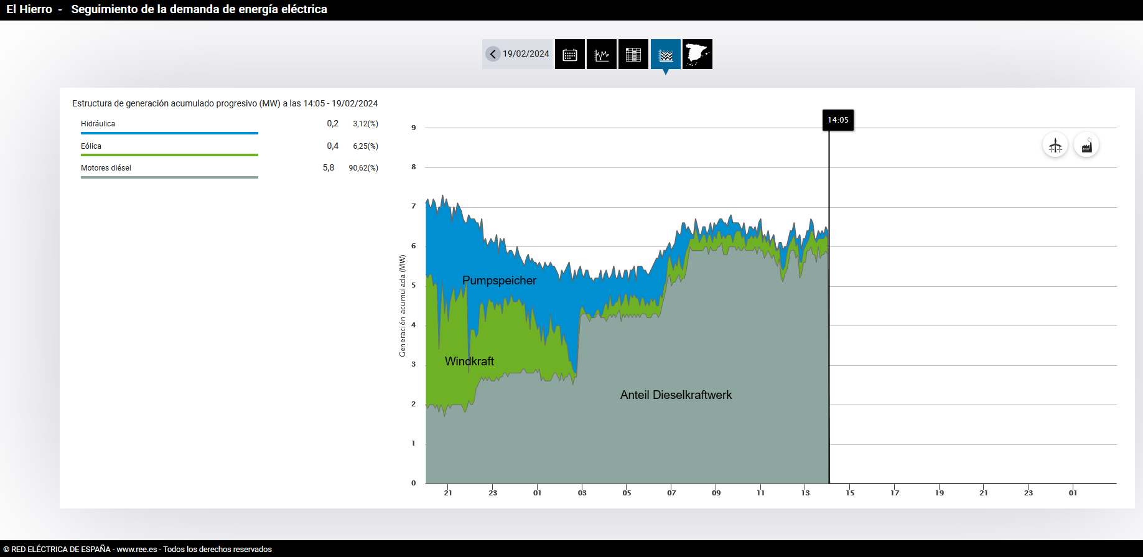Screen dimensions: 1143x557
Task: Select the Motores diésel legend entry
Action: [x=106, y=168]
